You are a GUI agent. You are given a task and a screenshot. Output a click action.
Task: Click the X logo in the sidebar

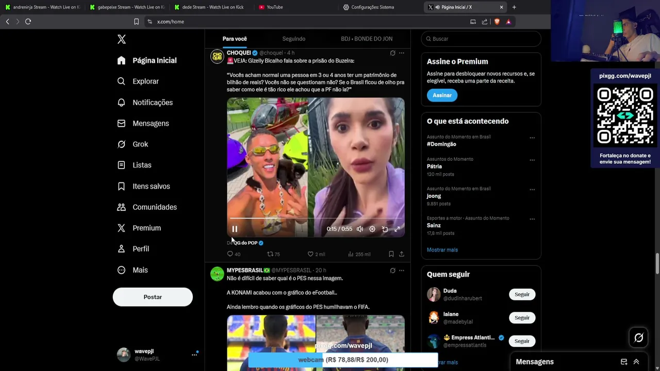[122, 39]
